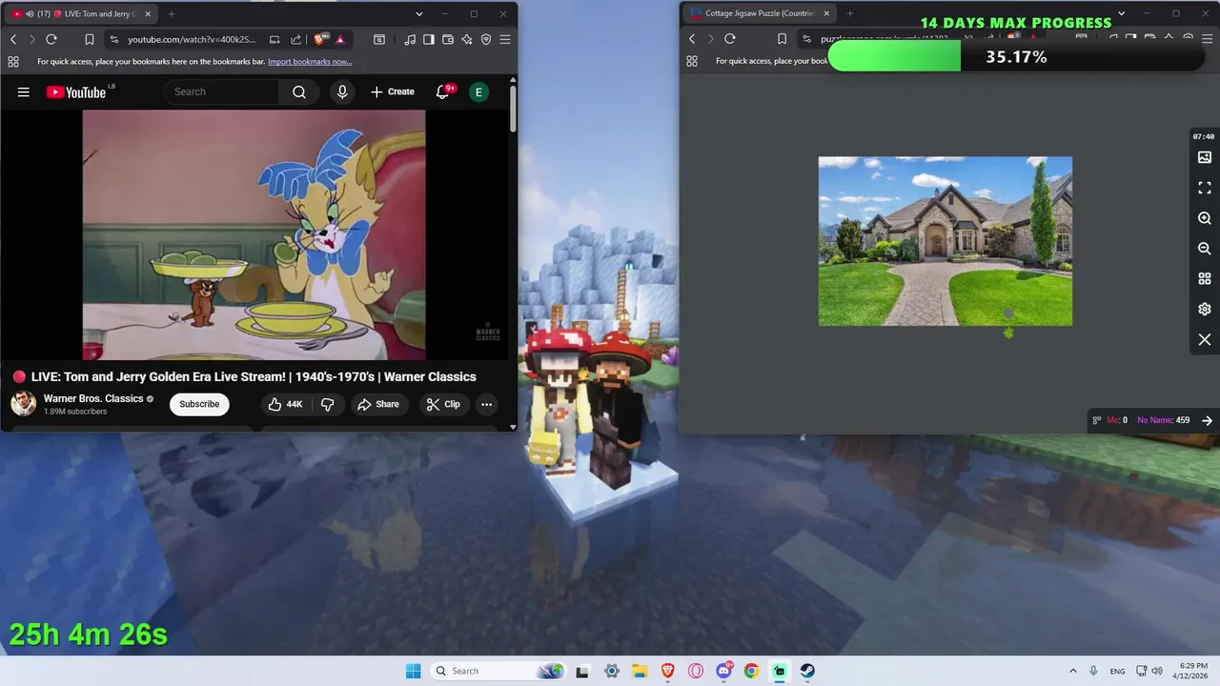Open tab search dropdown in puzzle window
1220x686 pixels.
pos(1121,13)
